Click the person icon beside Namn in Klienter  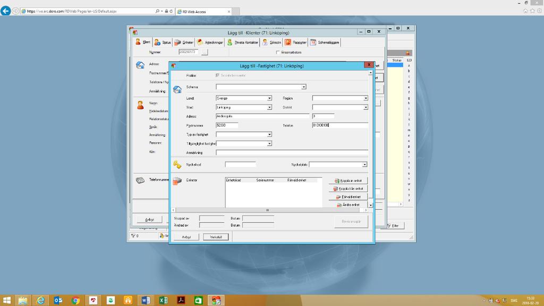coord(140,105)
